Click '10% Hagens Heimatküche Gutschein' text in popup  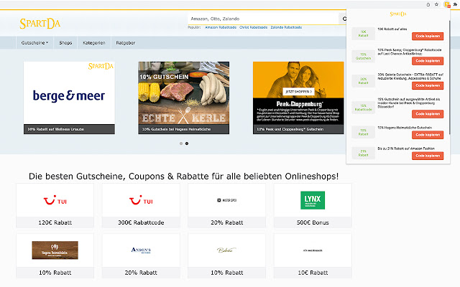pyautogui.click(x=405, y=128)
